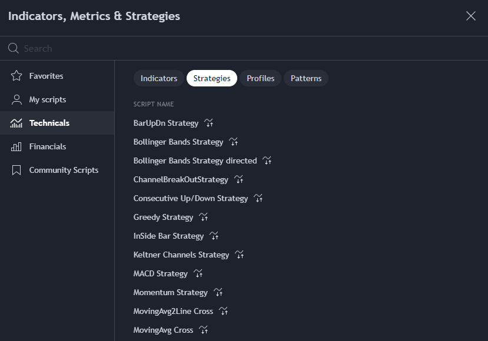Select the Momentum Strategy script
Image resolution: width=488 pixels, height=341 pixels.
click(x=171, y=292)
